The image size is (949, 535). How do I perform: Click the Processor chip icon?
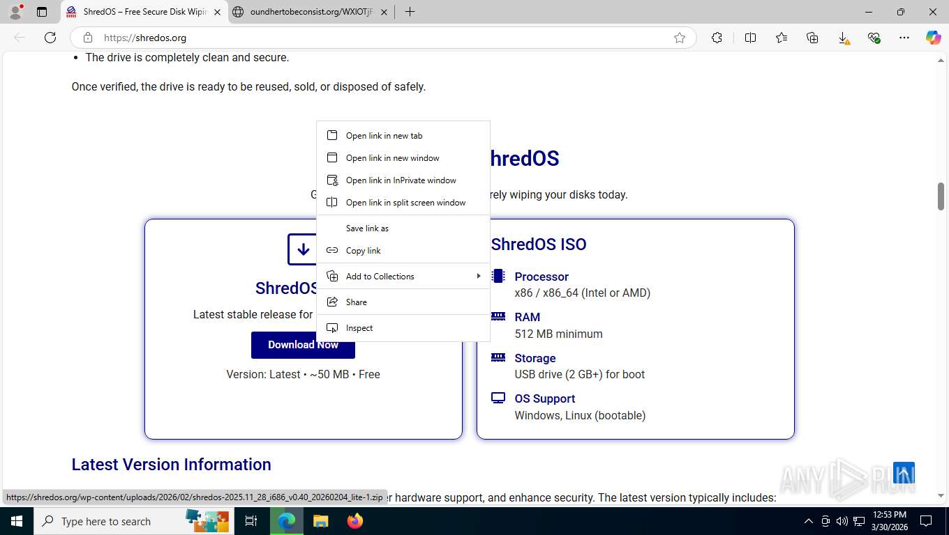coord(498,276)
